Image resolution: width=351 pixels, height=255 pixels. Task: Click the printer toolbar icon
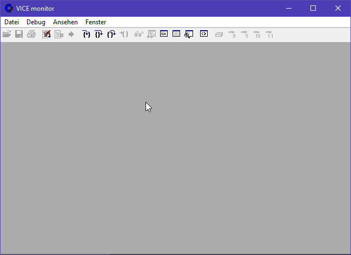click(31, 34)
